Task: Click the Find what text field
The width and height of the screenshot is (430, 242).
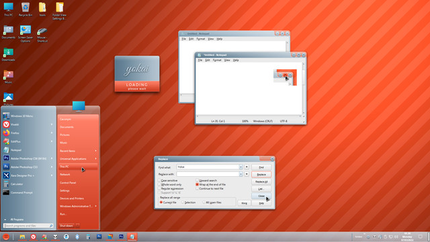Action: pyautogui.click(x=208, y=167)
